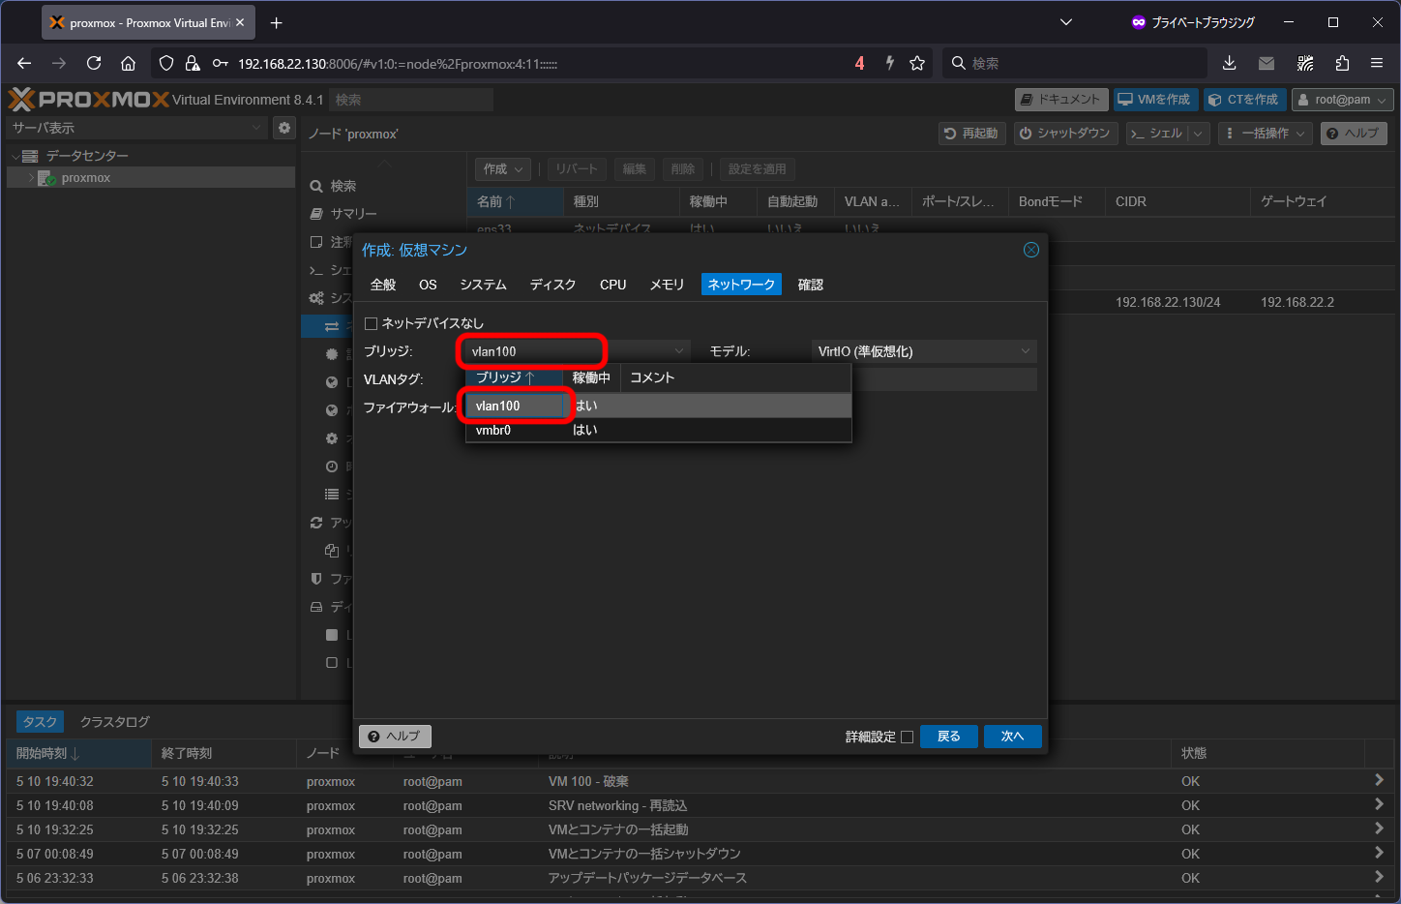Click the dialog ヘルプ button
This screenshot has height=904, width=1401.
coord(395,737)
